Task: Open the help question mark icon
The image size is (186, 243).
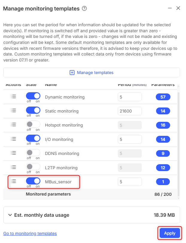Action: coord(84,9)
